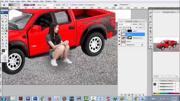Open the layer Opacity arrow in Layers panel

(x=144, y=24)
